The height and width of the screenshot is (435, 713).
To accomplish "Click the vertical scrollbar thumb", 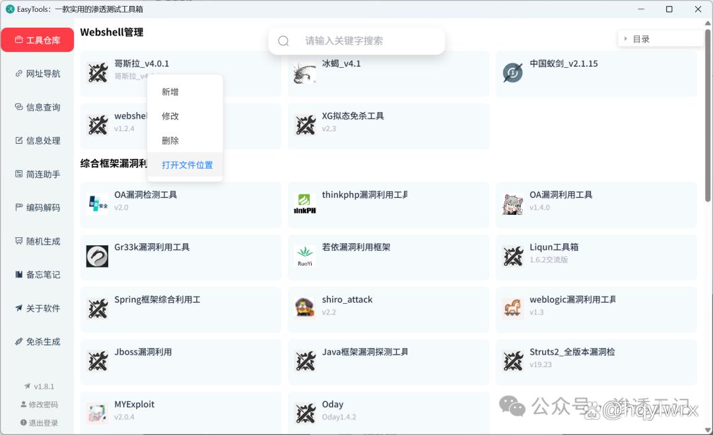I will pos(708,115).
